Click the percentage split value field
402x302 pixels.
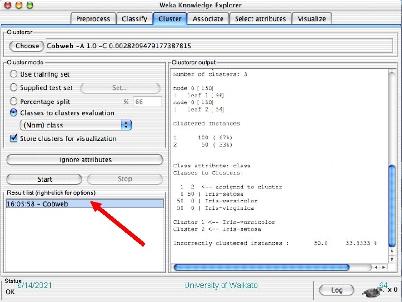point(147,102)
